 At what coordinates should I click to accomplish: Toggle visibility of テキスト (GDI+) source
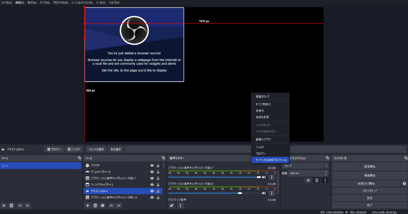(152, 191)
